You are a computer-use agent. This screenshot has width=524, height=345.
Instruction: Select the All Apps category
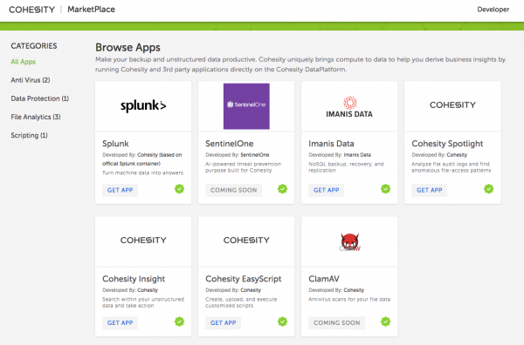pos(23,62)
